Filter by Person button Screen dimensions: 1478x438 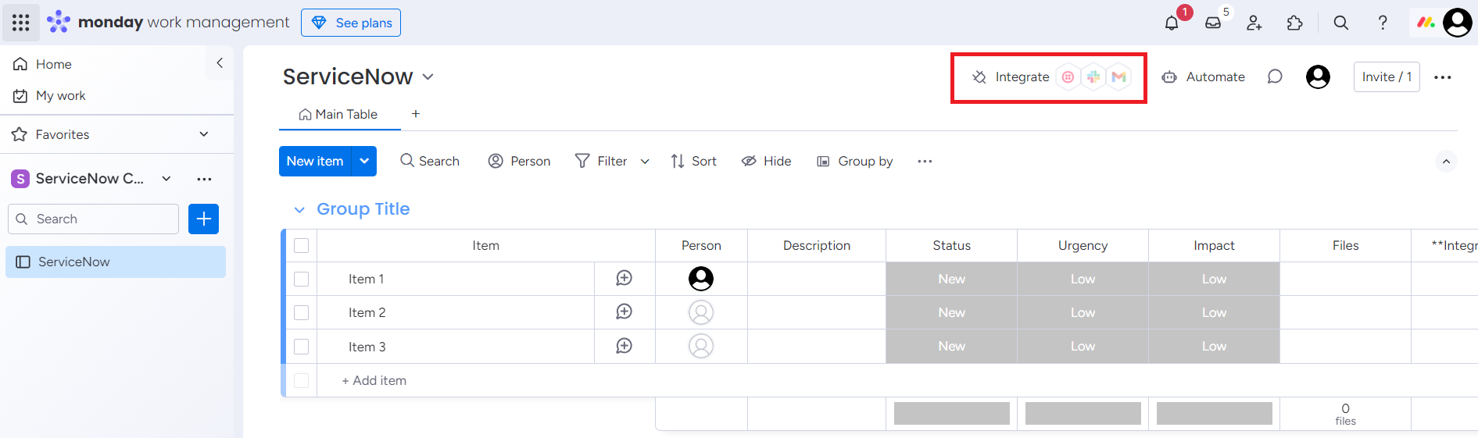pos(519,161)
